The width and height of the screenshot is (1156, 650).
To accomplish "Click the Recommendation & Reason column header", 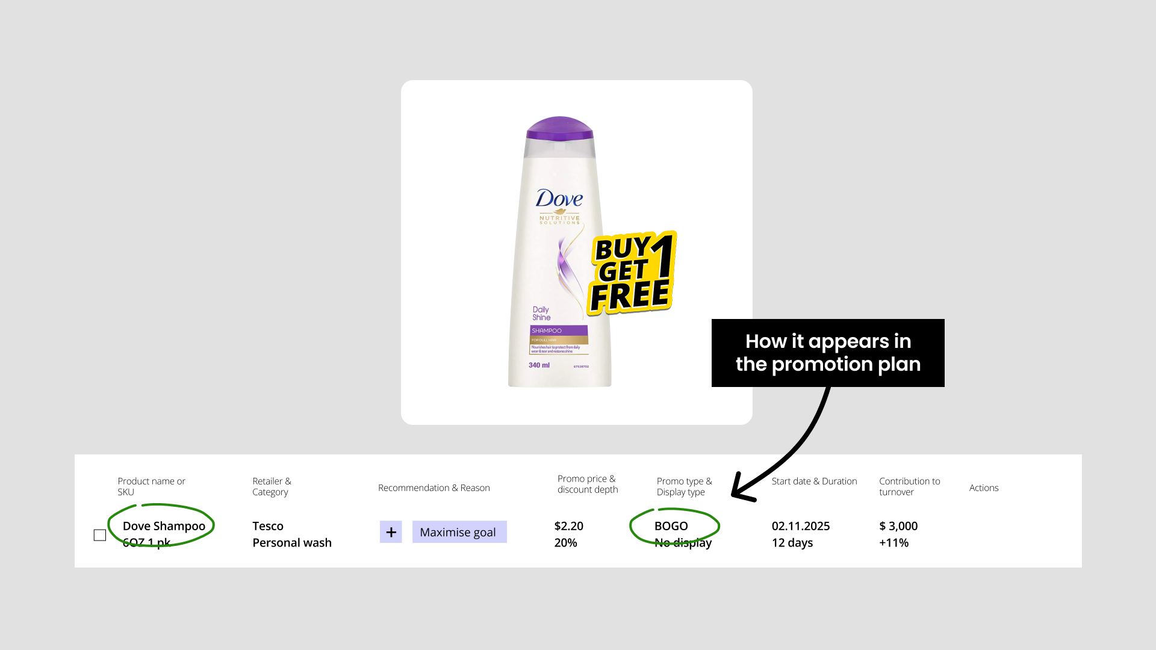I will tap(434, 487).
